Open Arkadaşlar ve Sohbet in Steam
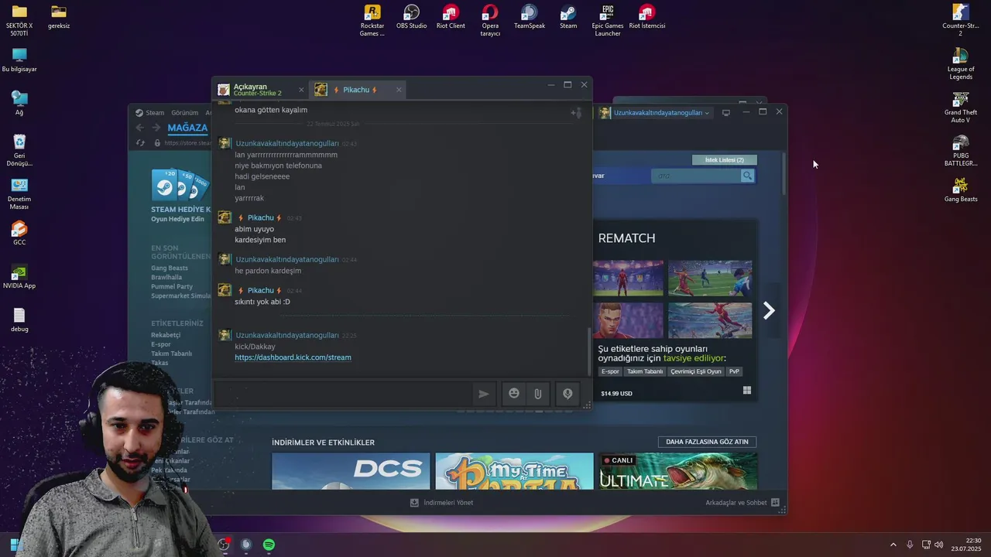991x557 pixels. coord(742,503)
